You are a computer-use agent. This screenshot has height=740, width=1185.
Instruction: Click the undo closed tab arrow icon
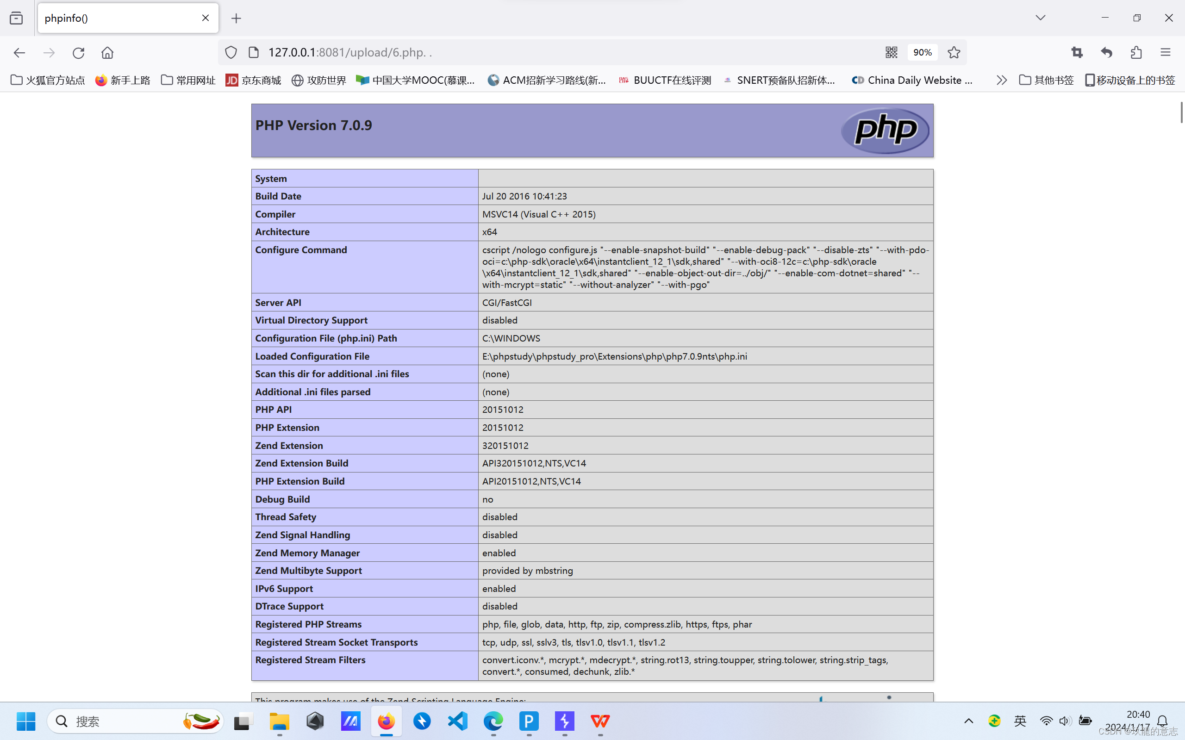point(1106,52)
